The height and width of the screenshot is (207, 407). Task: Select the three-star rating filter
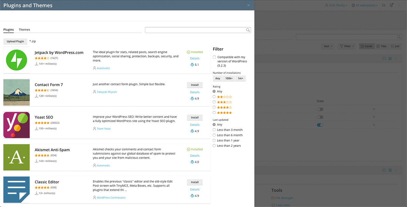click(214, 102)
